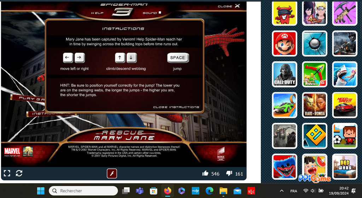Open the skull-masked soldier shooter game
The width and height of the screenshot is (362, 198).
(345, 43)
